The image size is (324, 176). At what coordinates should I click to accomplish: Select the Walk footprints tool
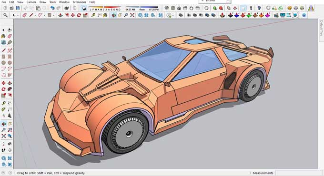[x=3, y=150]
